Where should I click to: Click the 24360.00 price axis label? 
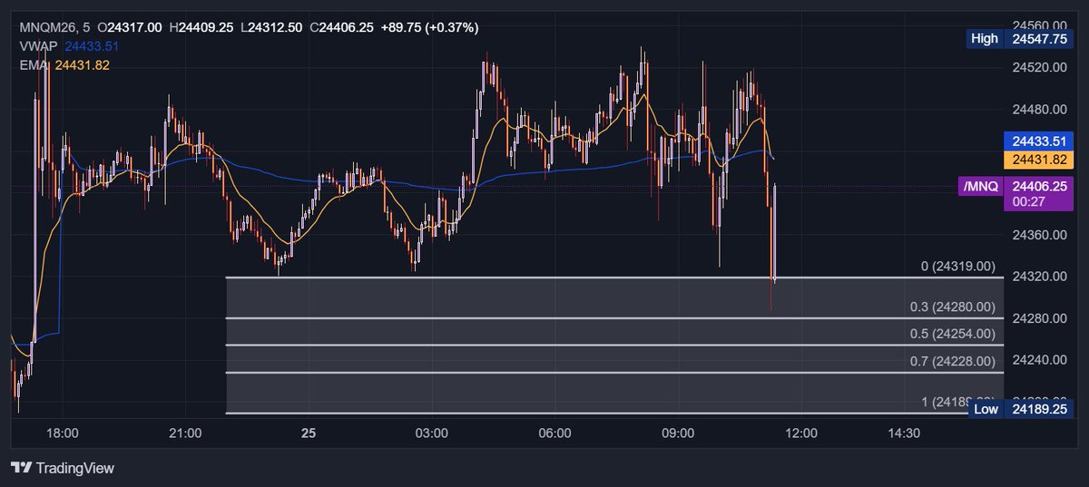[1042, 235]
